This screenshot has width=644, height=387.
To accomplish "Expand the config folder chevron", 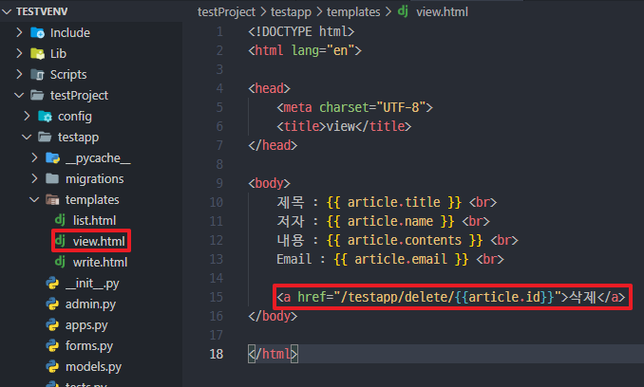I will pos(27,116).
